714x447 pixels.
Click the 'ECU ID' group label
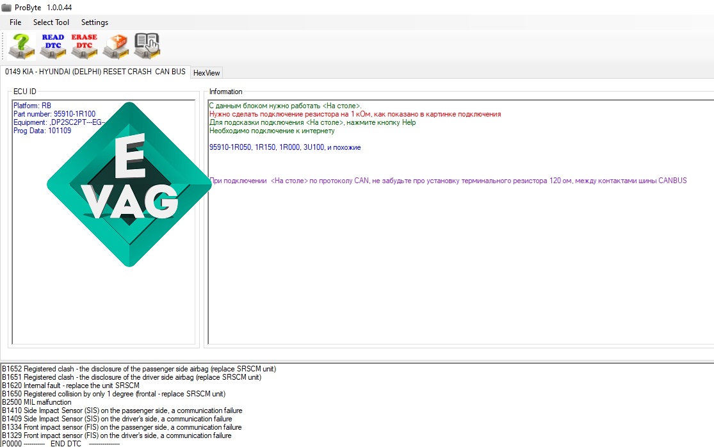point(24,92)
